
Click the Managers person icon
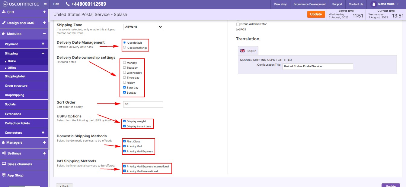click(x=4, y=142)
